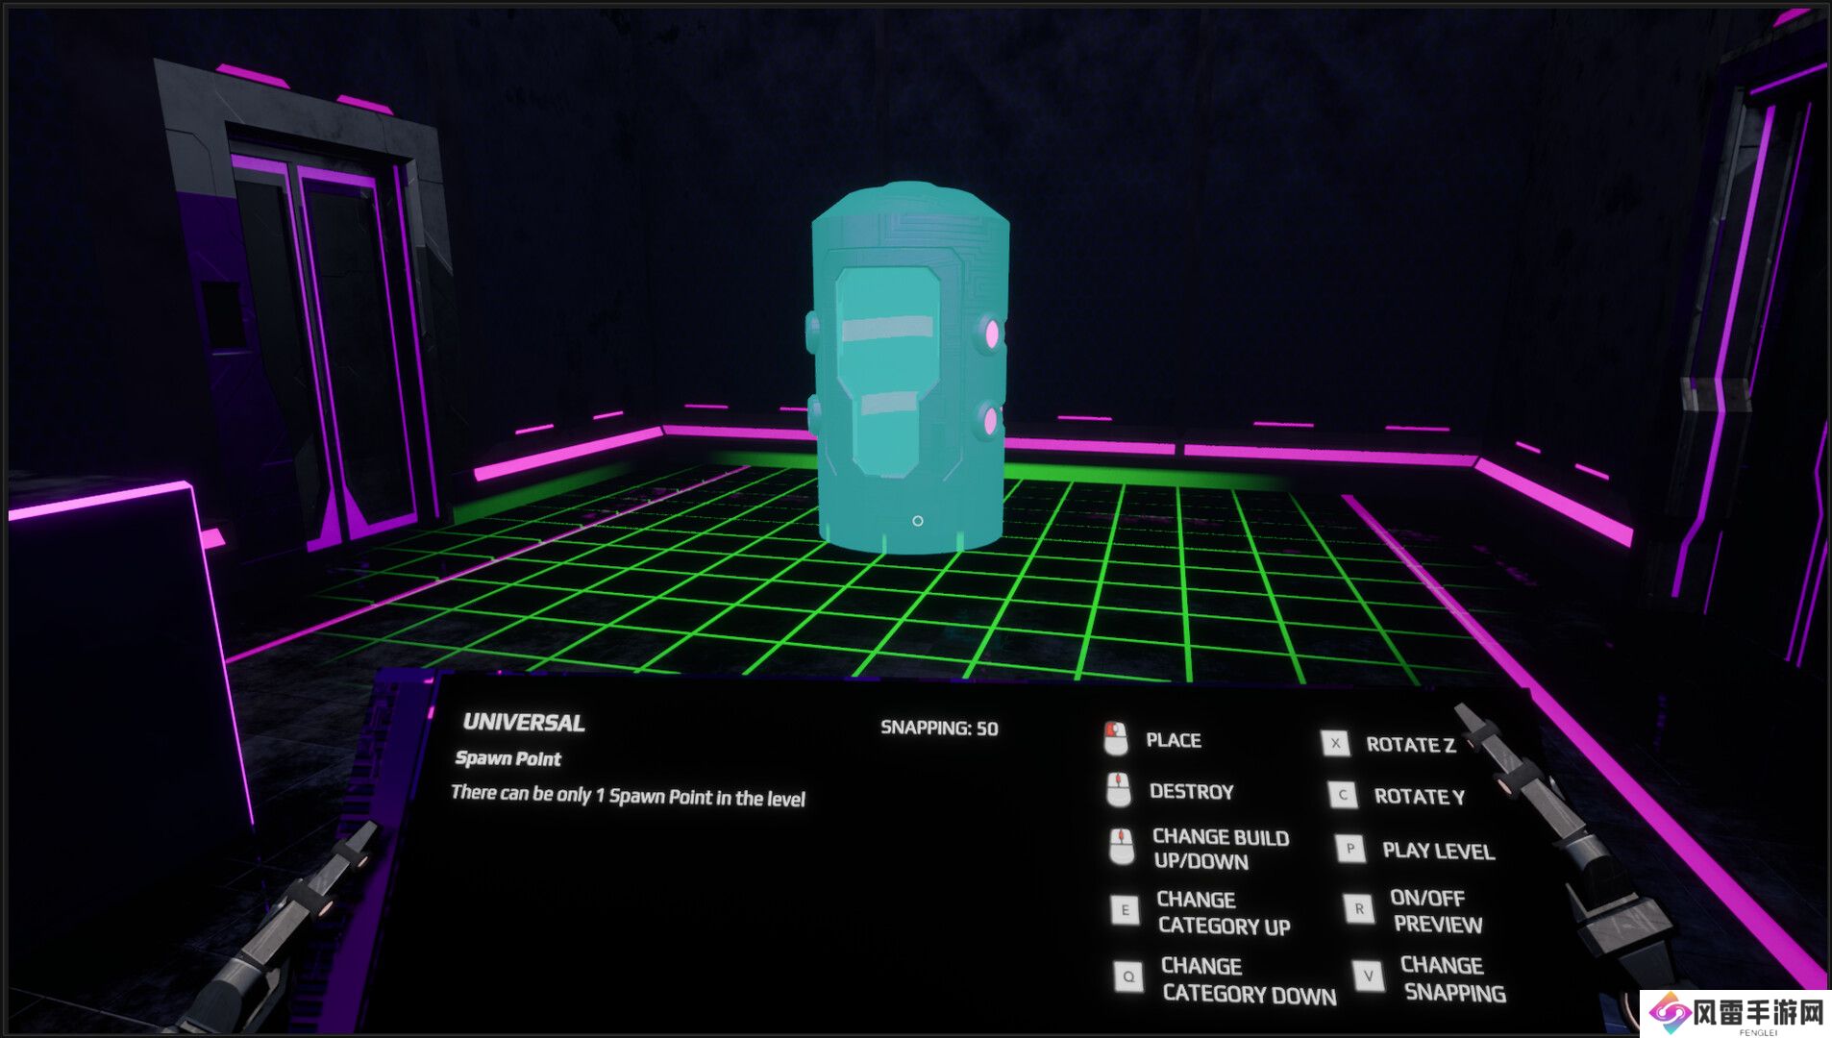
Task: Click the Spawn Point item name
Action: coord(508,758)
